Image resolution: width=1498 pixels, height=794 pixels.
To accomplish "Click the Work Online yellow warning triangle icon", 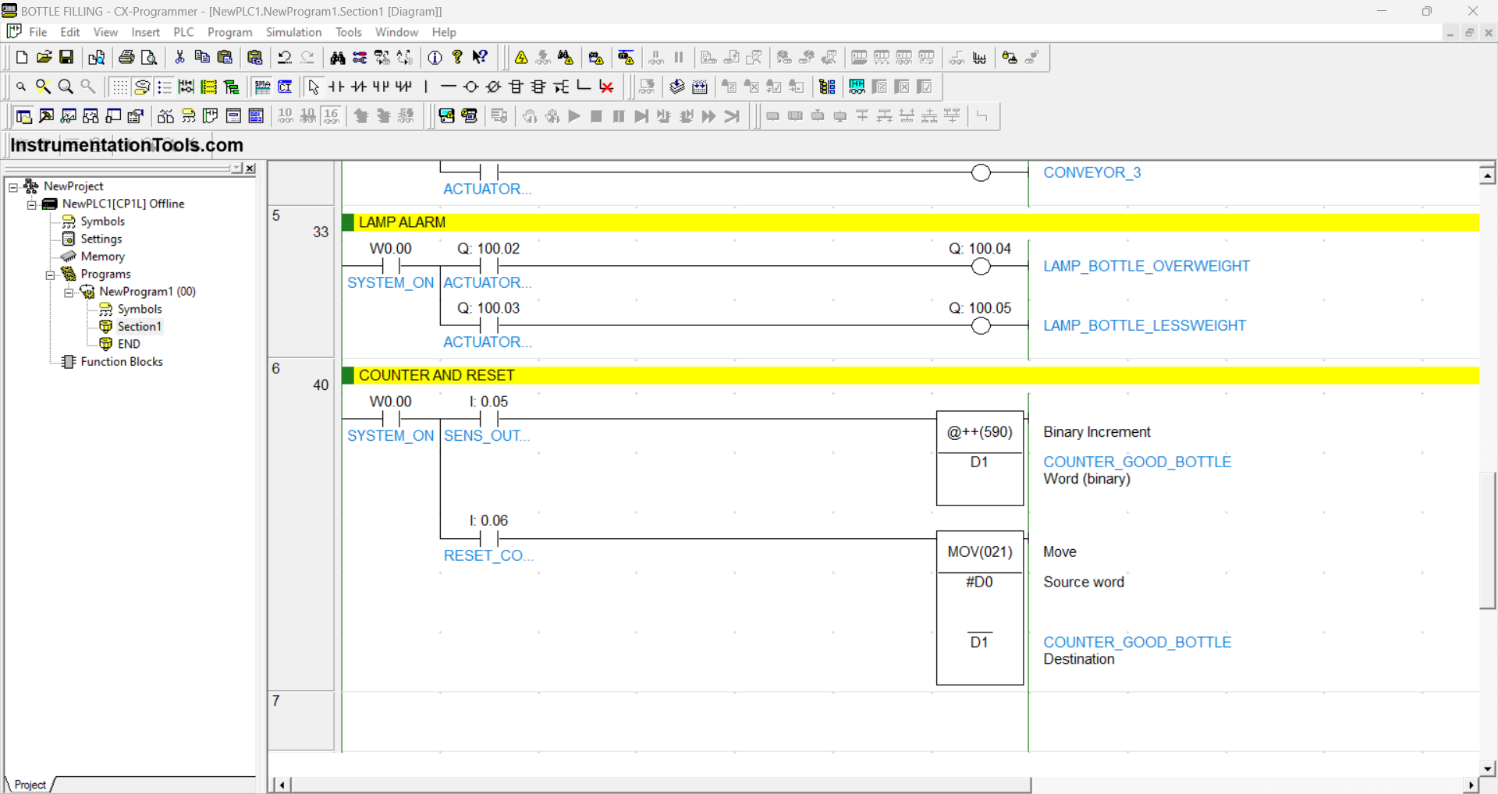I will point(521,58).
